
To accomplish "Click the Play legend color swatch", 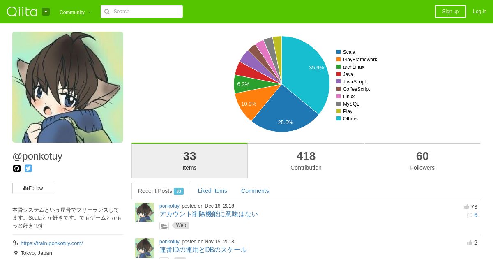I will tap(339, 111).
